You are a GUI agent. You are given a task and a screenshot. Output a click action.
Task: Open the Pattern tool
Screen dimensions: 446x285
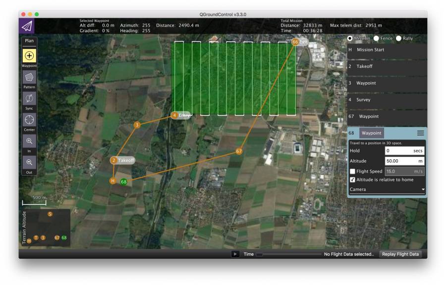click(28, 76)
